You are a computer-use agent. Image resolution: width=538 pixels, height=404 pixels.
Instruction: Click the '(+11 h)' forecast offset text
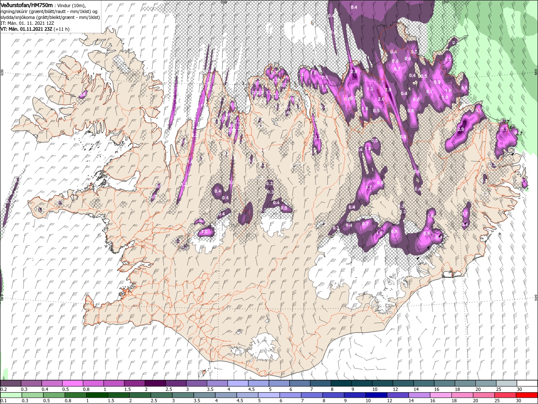[62, 29]
